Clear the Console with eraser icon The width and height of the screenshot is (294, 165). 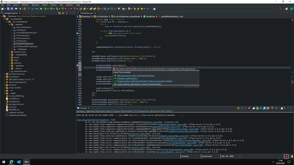(254, 108)
